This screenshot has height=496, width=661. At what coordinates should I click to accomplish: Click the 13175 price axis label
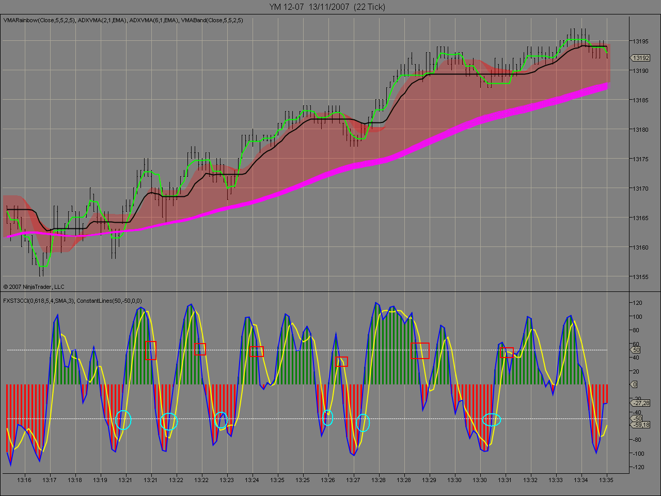coord(640,159)
